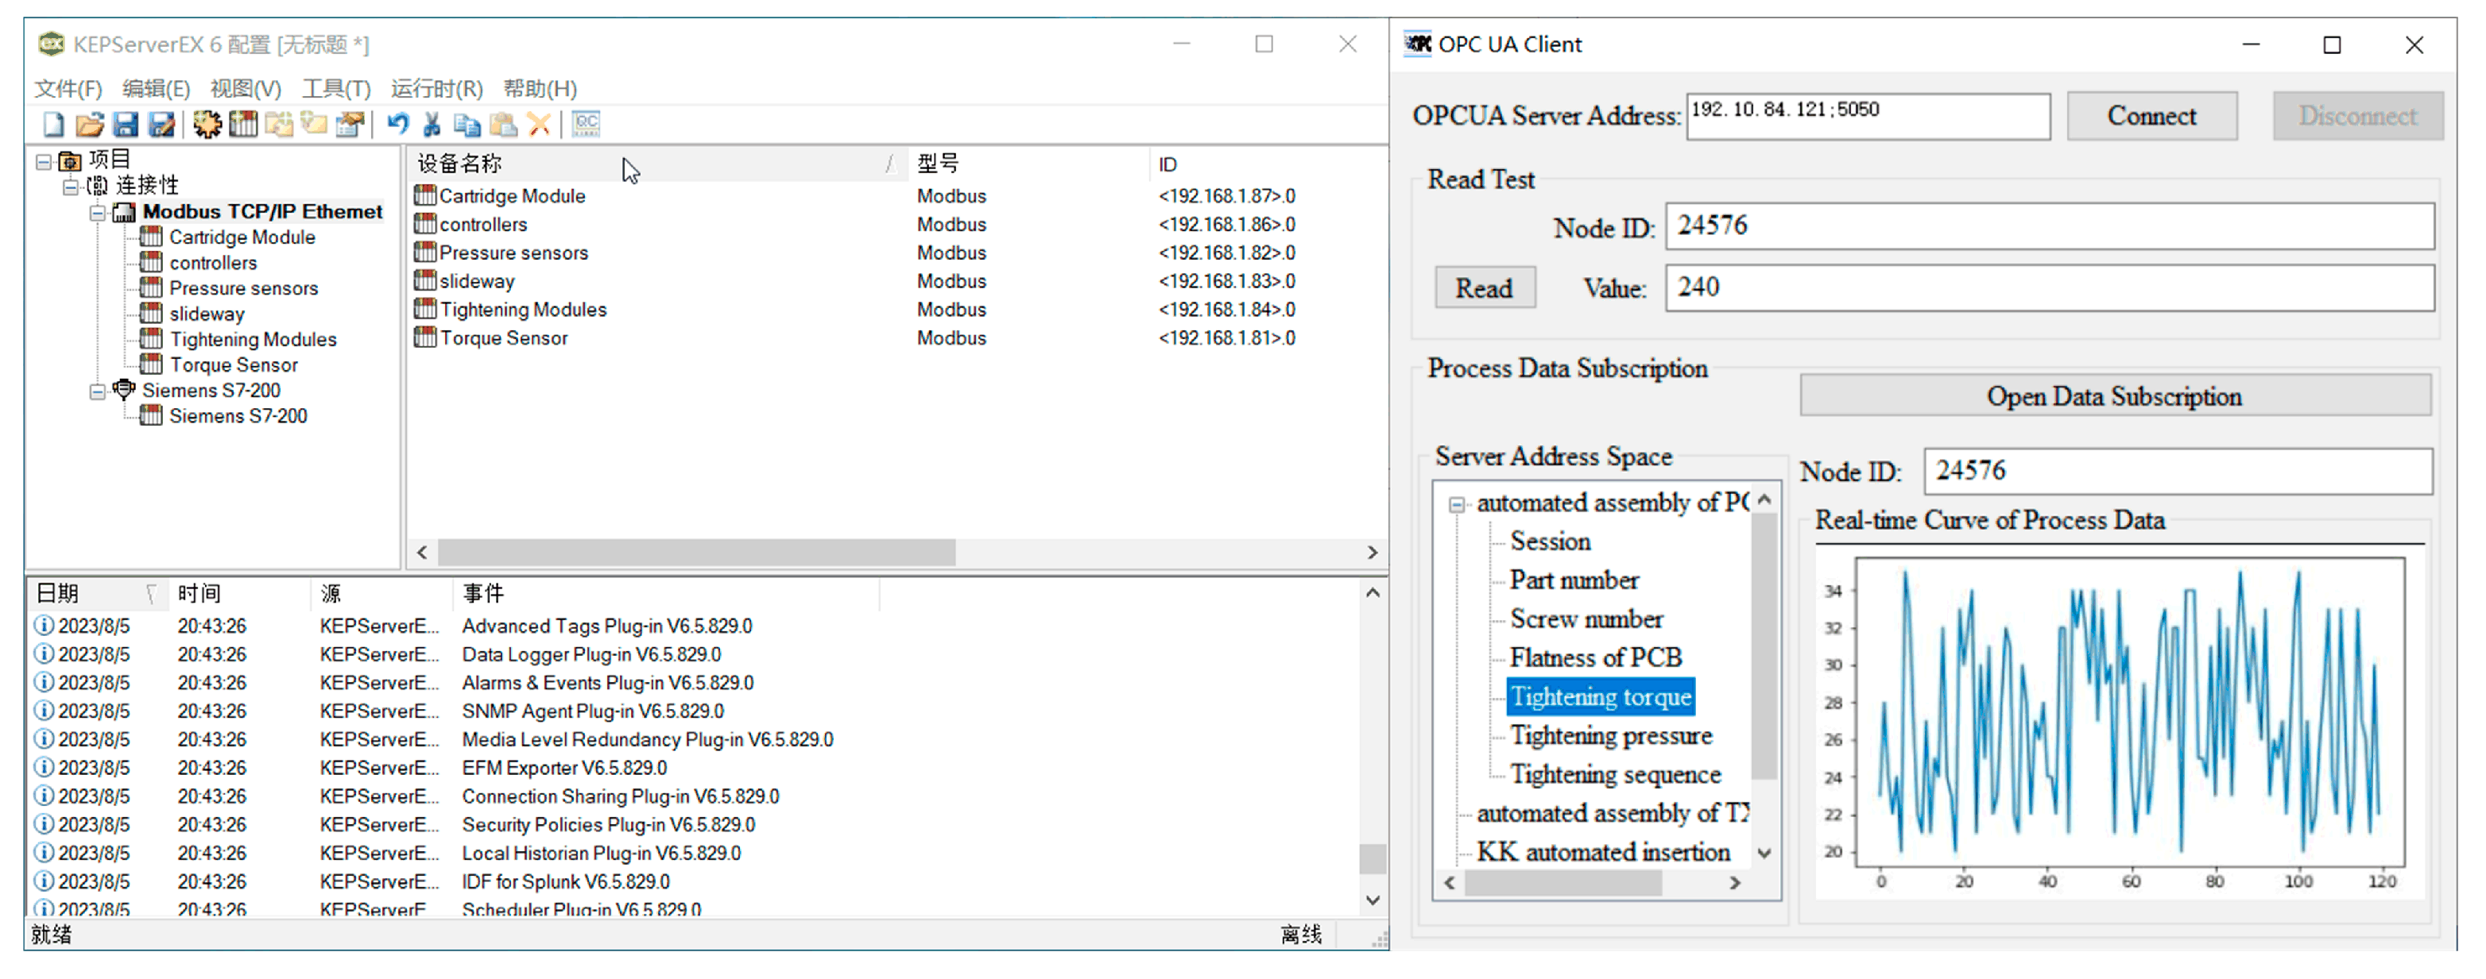
Task: Open the 编辑(E) menu
Action: [x=156, y=89]
